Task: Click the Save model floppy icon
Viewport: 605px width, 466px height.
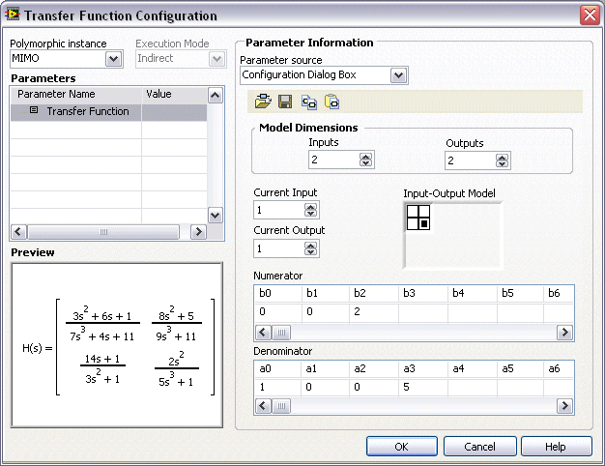Action: point(285,102)
